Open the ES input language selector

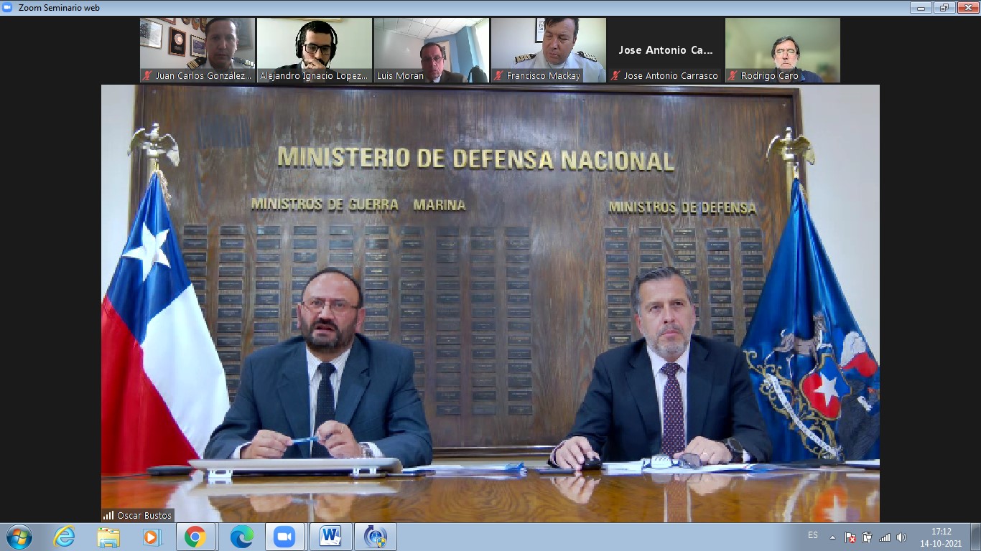pos(813,535)
